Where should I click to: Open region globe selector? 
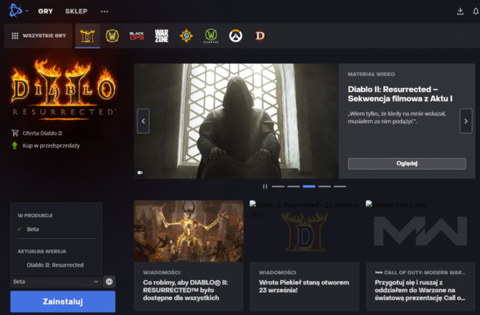tap(110, 281)
